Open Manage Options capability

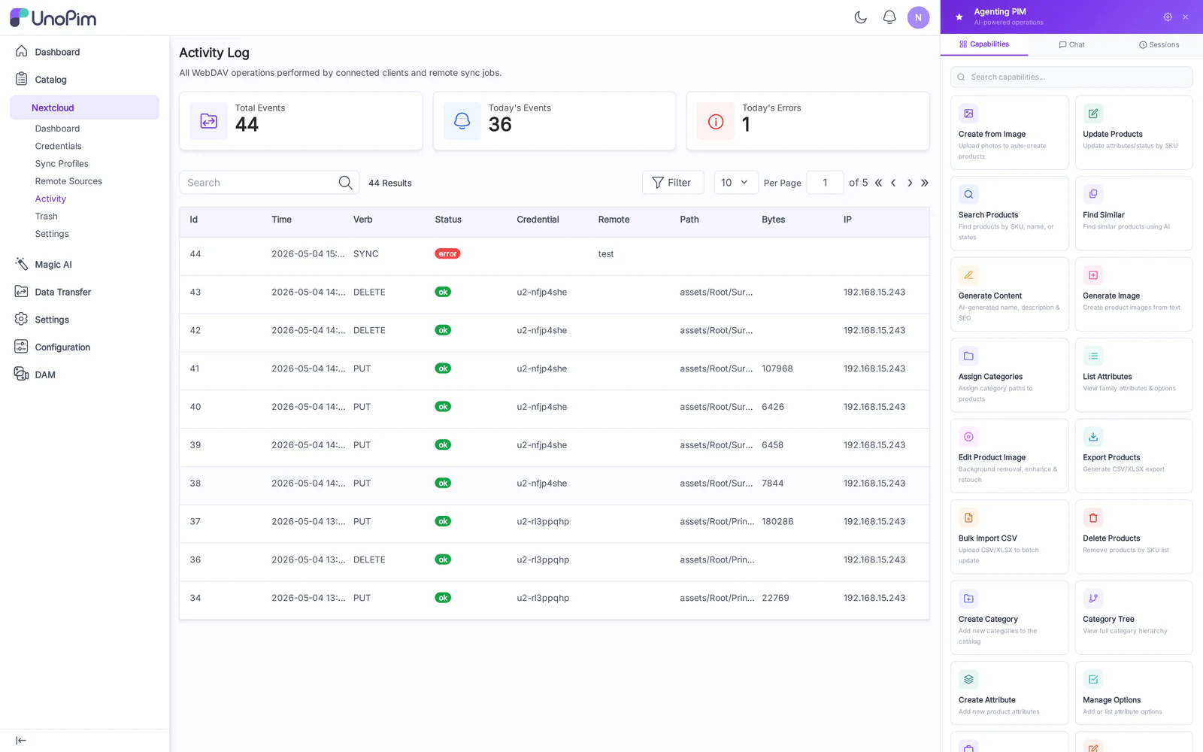pyautogui.click(x=1134, y=693)
